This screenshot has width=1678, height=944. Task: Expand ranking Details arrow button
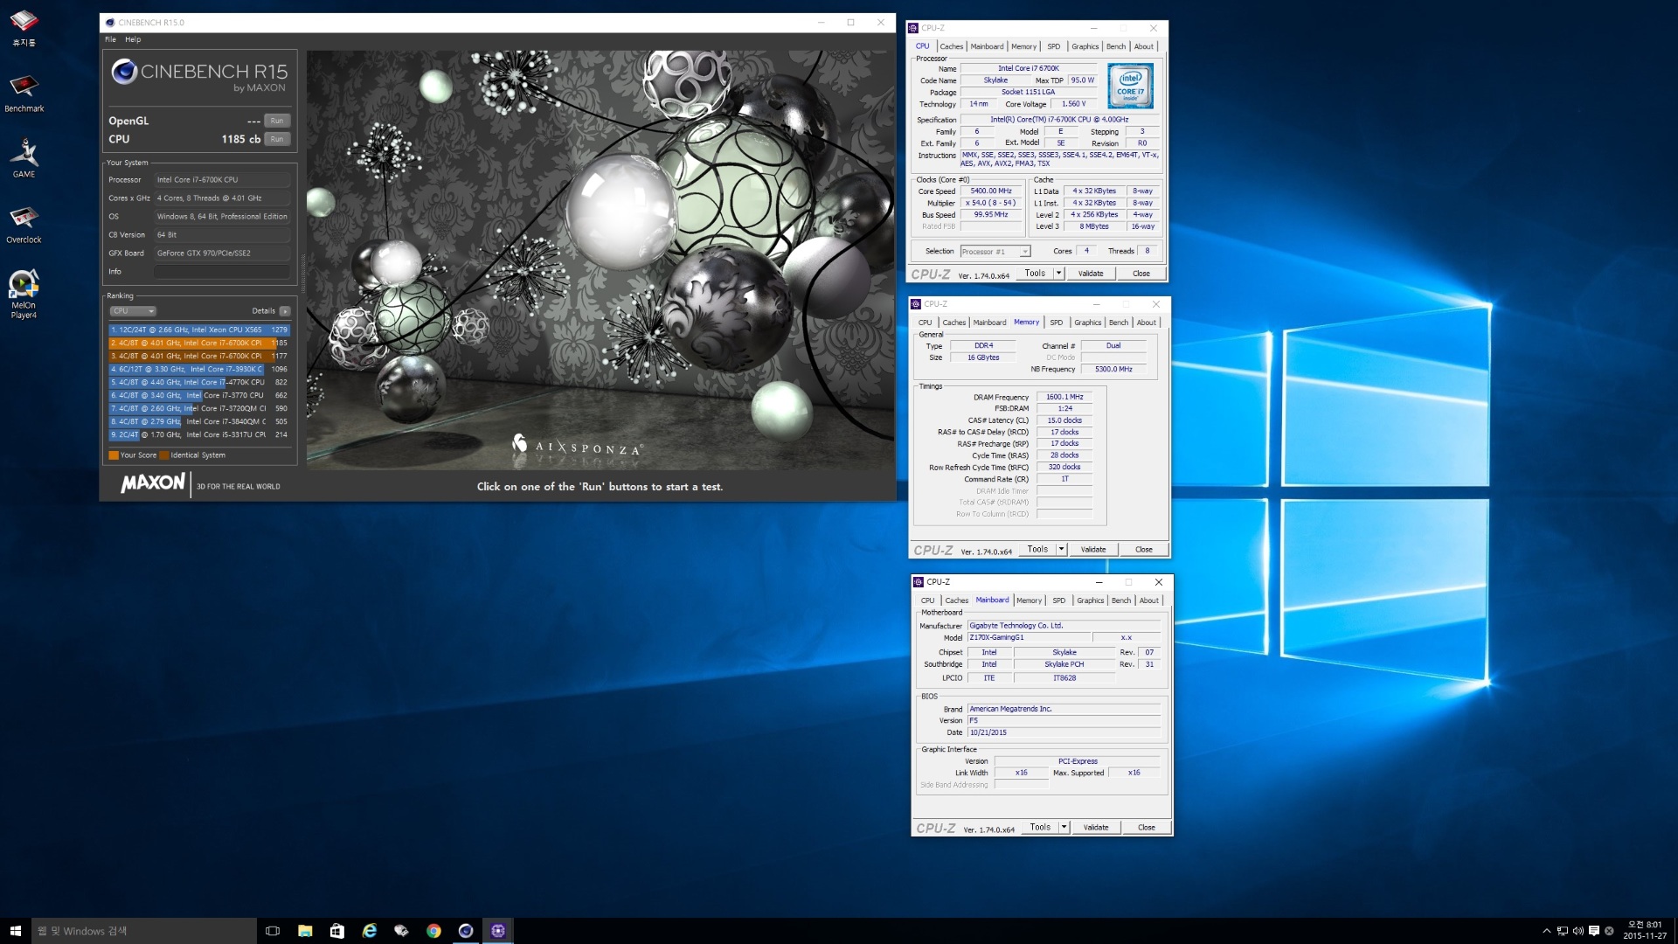285,311
